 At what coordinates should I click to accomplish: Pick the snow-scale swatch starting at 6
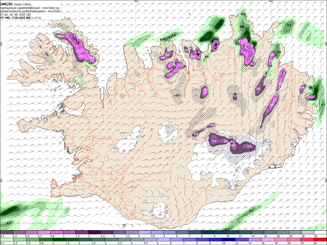(x=182, y=232)
